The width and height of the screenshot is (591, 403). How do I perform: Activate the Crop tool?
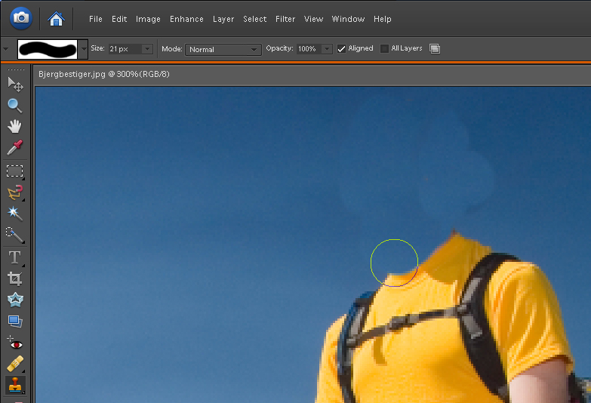pyautogui.click(x=14, y=278)
